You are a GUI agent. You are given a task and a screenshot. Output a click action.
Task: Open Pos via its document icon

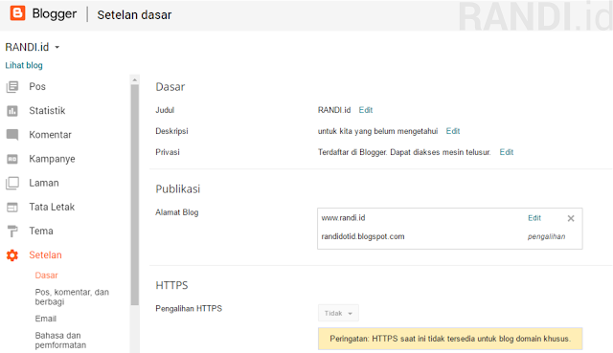pyautogui.click(x=12, y=87)
